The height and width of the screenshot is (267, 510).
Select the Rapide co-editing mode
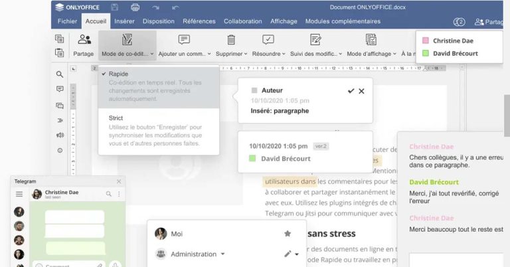click(159, 86)
